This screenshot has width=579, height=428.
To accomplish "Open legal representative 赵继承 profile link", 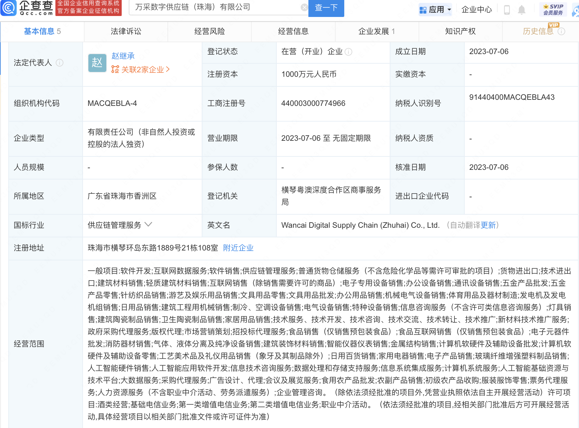I will (x=123, y=56).
